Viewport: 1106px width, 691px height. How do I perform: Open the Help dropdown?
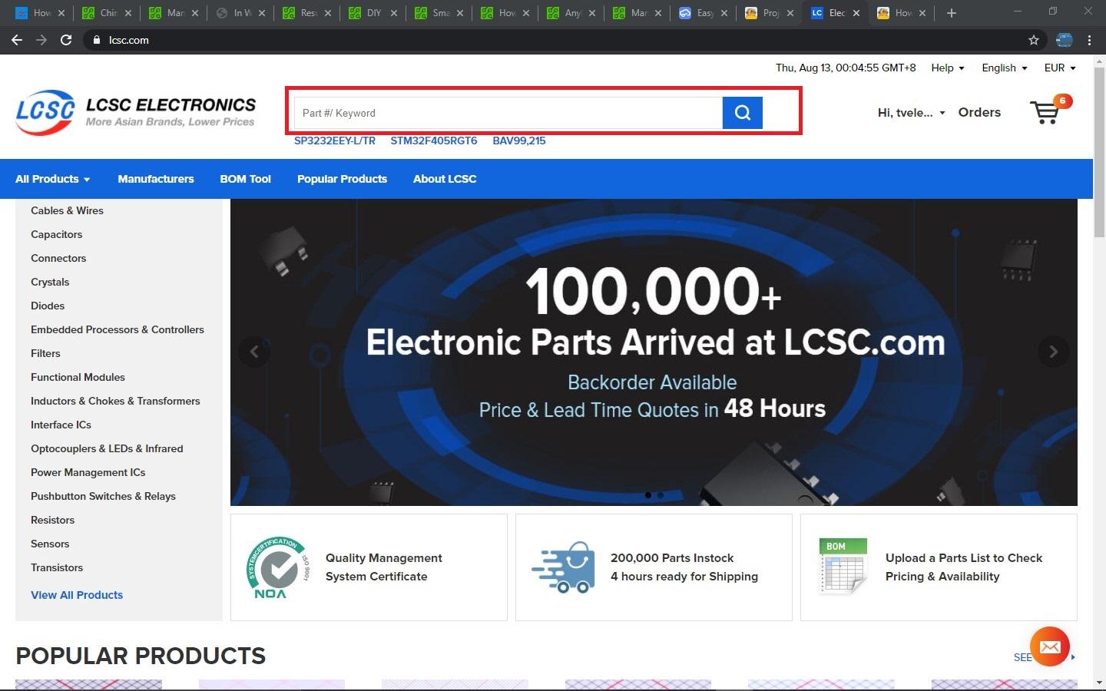pos(947,68)
